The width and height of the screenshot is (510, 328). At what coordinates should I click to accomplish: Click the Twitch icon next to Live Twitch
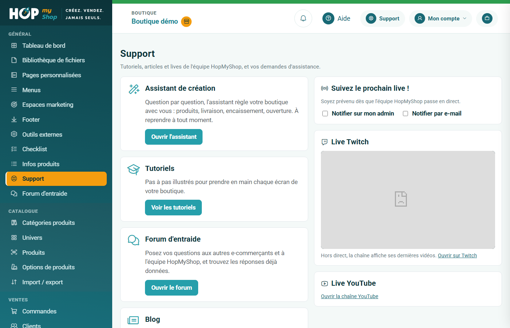point(325,142)
